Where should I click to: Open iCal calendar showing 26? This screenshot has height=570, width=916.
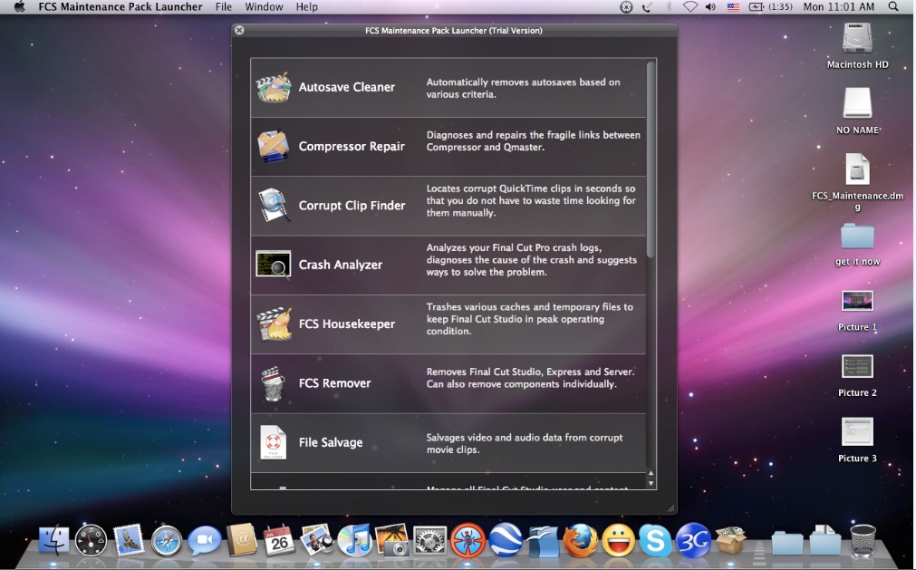[x=279, y=540]
